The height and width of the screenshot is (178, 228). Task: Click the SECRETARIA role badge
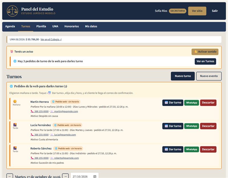coord(178,11)
